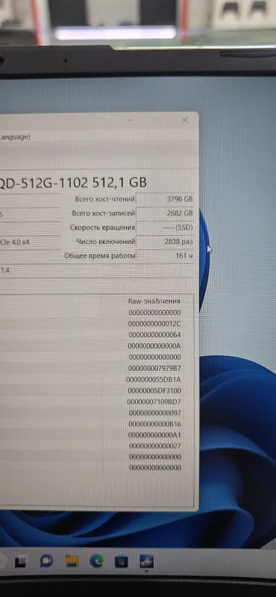Open Microsoft Store from the taskbar
The width and height of the screenshot is (276, 597).
(x=122, y=562)
